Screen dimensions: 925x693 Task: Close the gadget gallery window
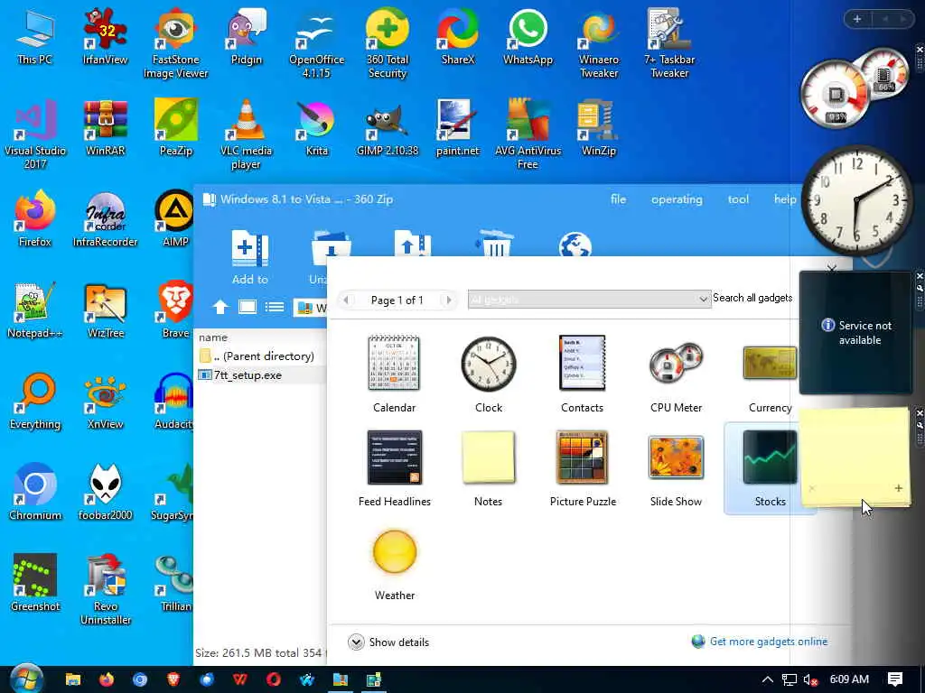point(831,268)
